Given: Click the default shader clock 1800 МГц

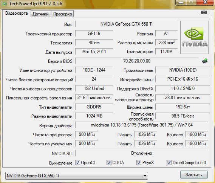Looking at the screenshot, I should 197,143.
